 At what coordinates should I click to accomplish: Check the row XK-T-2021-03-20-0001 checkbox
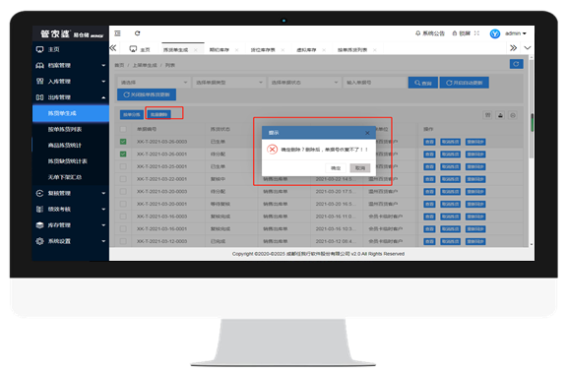tap(123, 204)
